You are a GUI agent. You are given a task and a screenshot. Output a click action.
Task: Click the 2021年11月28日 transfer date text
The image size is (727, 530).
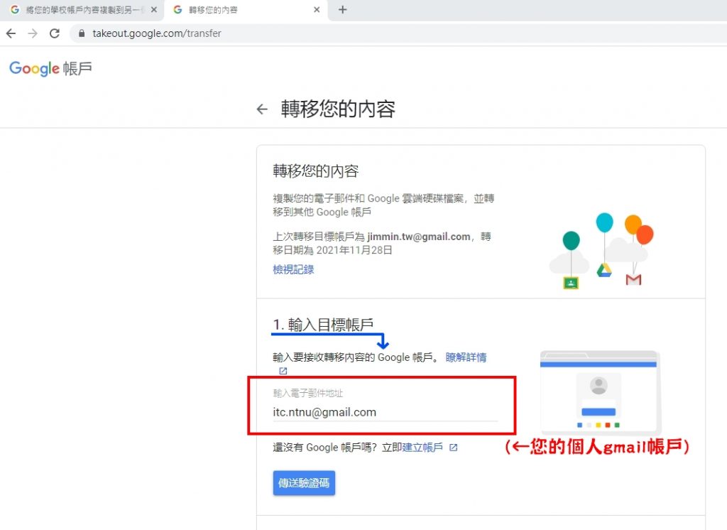click(354, 250)
